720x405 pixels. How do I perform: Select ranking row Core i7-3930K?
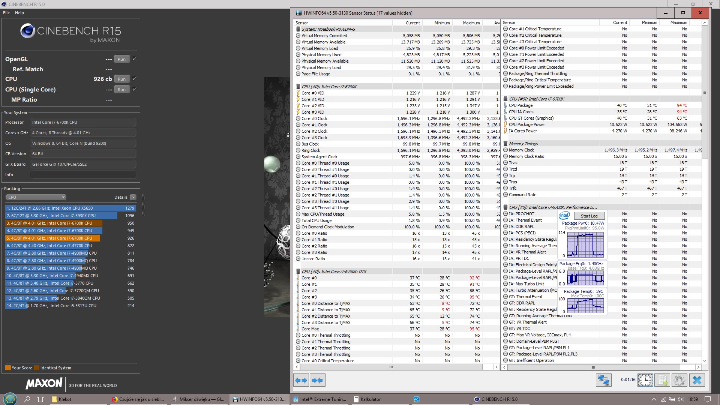[70, 216]
